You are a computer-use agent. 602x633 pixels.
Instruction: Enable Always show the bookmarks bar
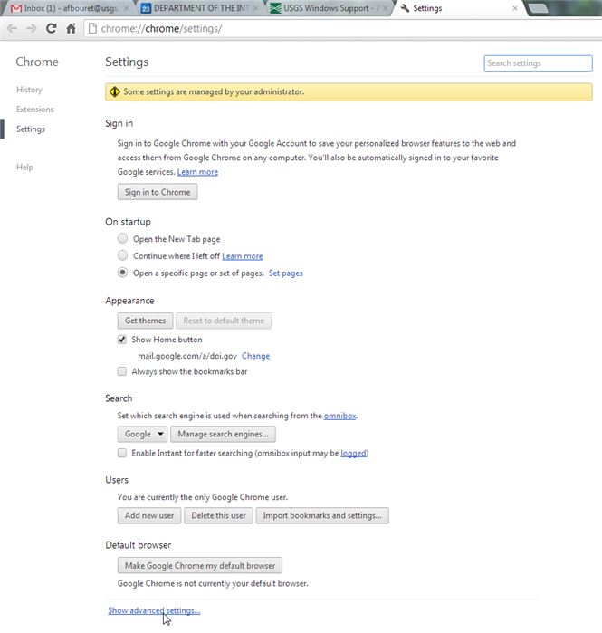(122, 371)
